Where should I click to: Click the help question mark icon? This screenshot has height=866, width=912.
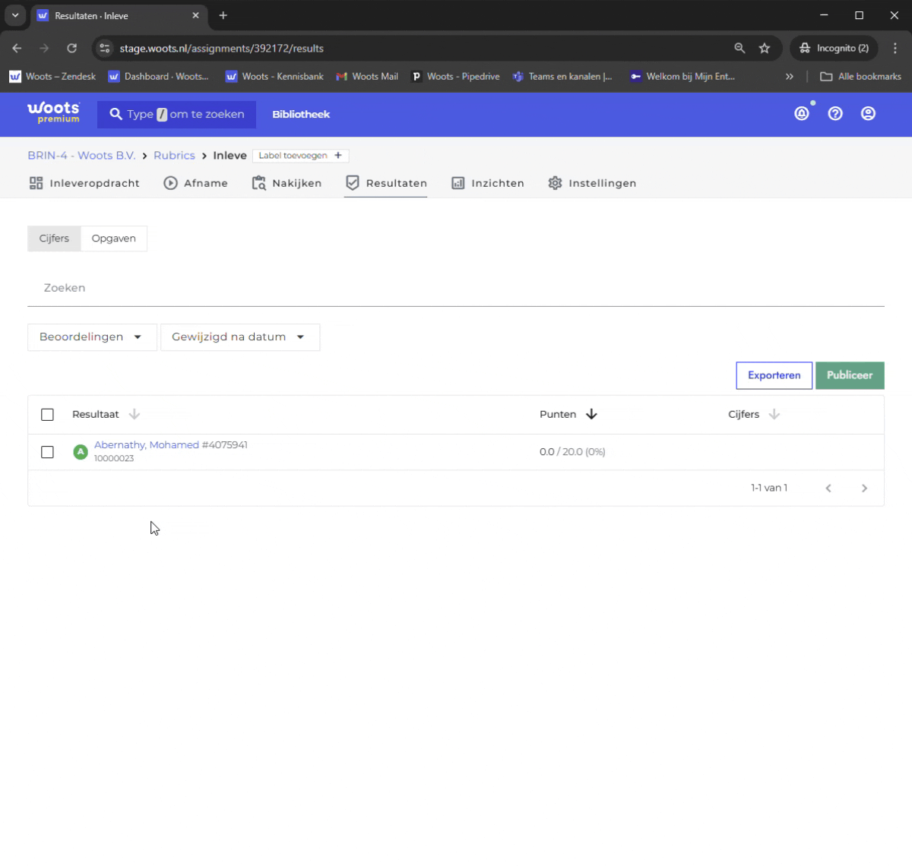pos(835,114)
